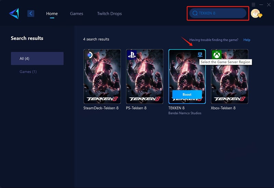Screen dimensions: 274x188
Task: Go back using the arrow button
Action: coord(31,13)
